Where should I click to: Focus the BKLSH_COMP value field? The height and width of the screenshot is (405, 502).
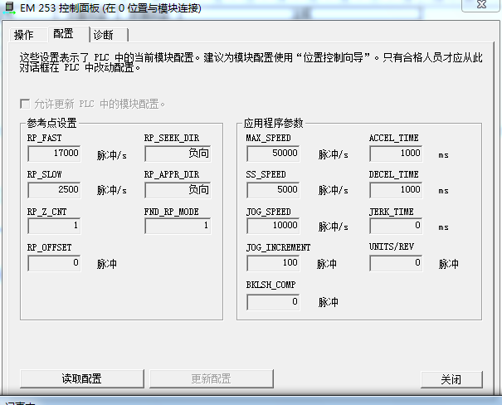pyautogui.click(x=273, y=302)
